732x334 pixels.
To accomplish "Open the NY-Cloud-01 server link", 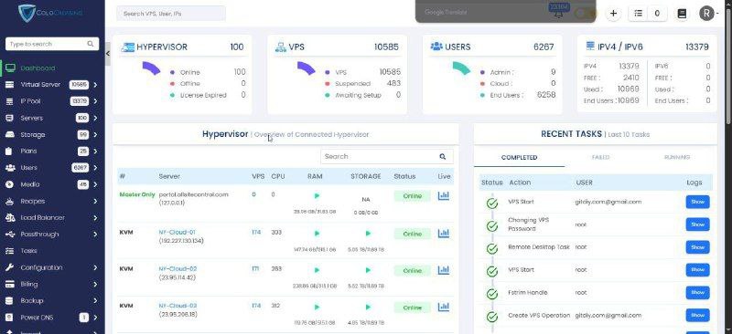I will tap(177, 232).
